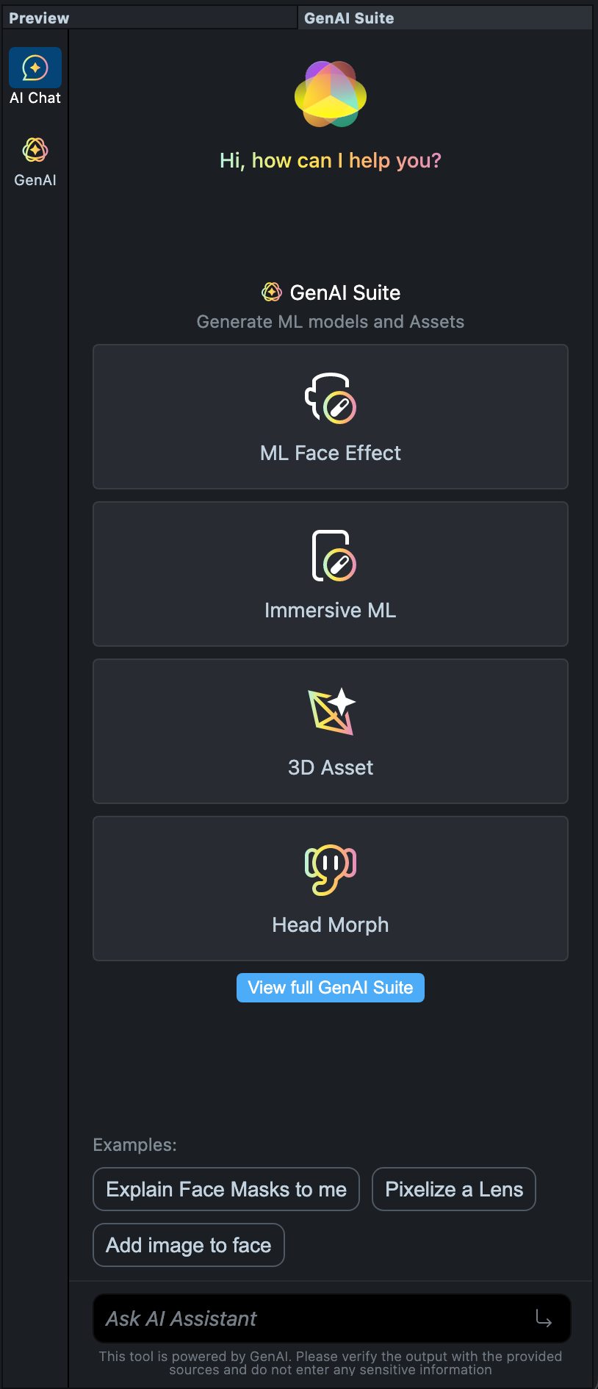The height and width of the screenshot is (1389, 598).
Task: Click the Head Morph face icon
Action: click(x=331, y=869)
